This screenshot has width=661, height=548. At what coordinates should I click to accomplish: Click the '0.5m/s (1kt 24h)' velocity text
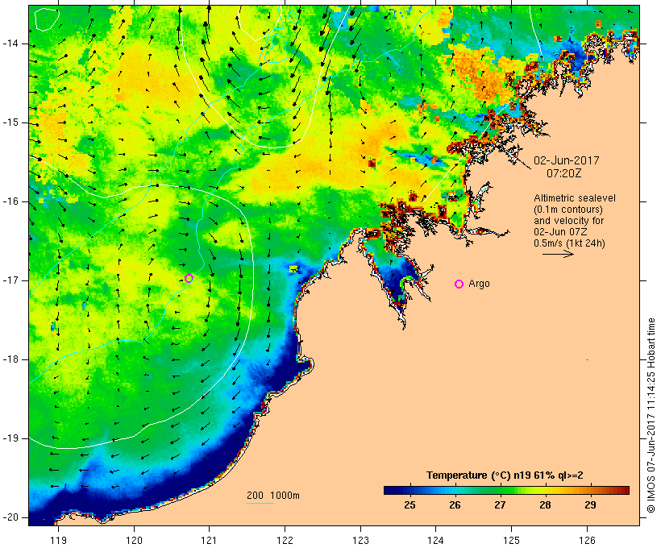coord(570,243)
